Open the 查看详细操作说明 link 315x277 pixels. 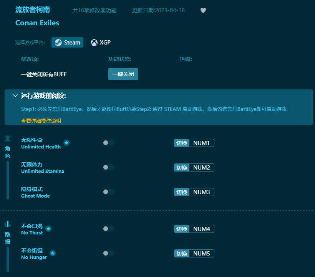[x=41, y=121]
